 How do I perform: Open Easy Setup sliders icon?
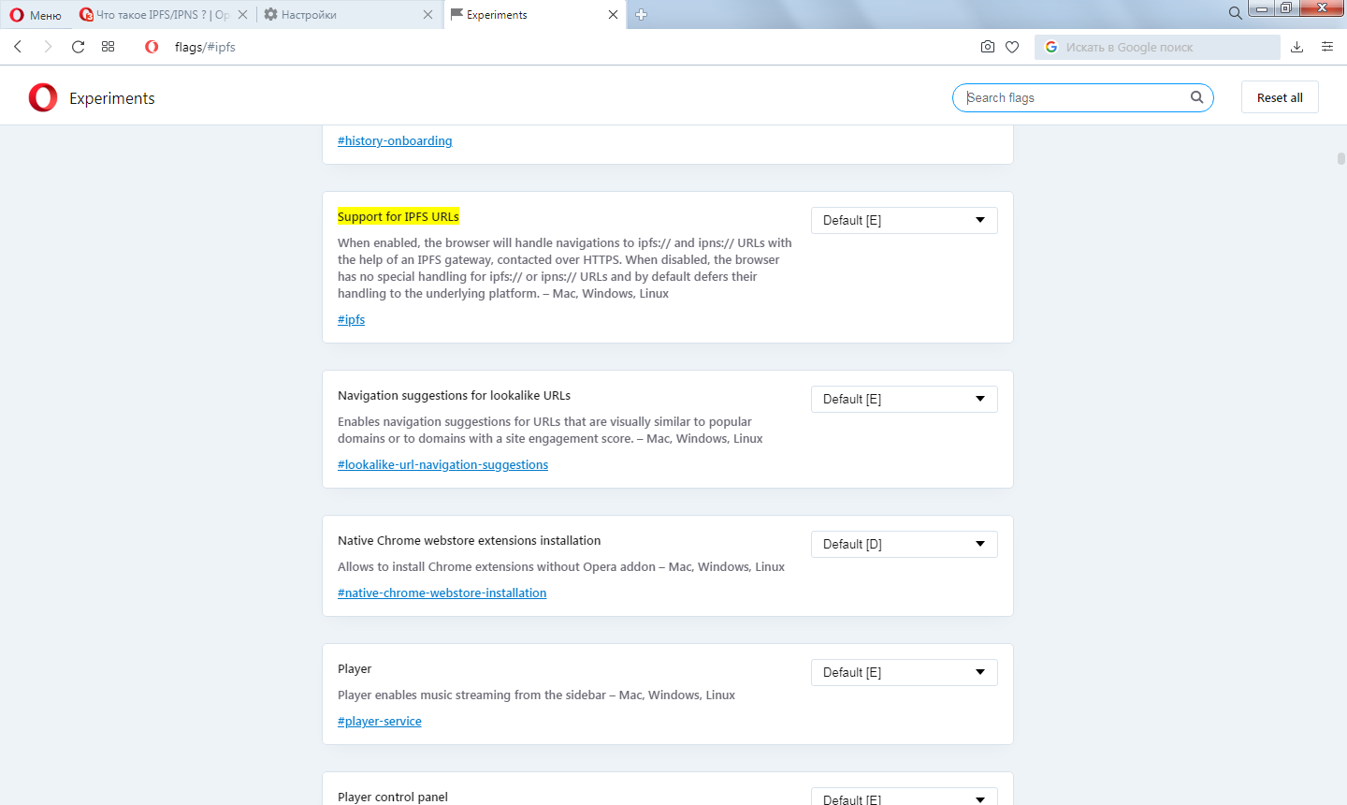click(x=1327, y=47)
